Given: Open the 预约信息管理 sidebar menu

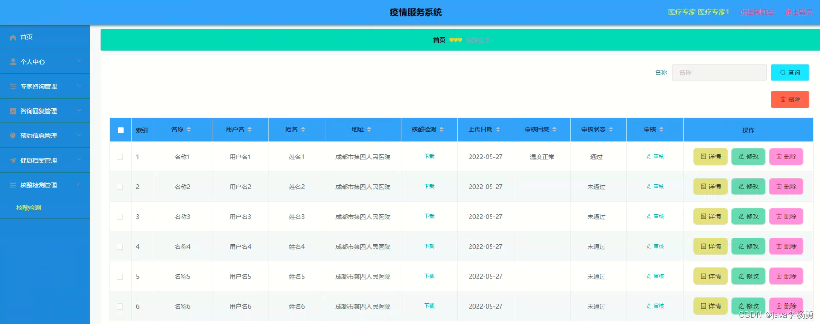Looking at the screenshot, I should (45, 136).
